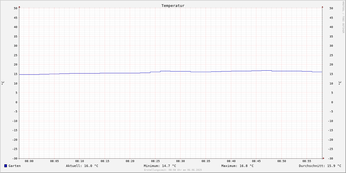Click the 08:50 time axis label

coord(282,161)
